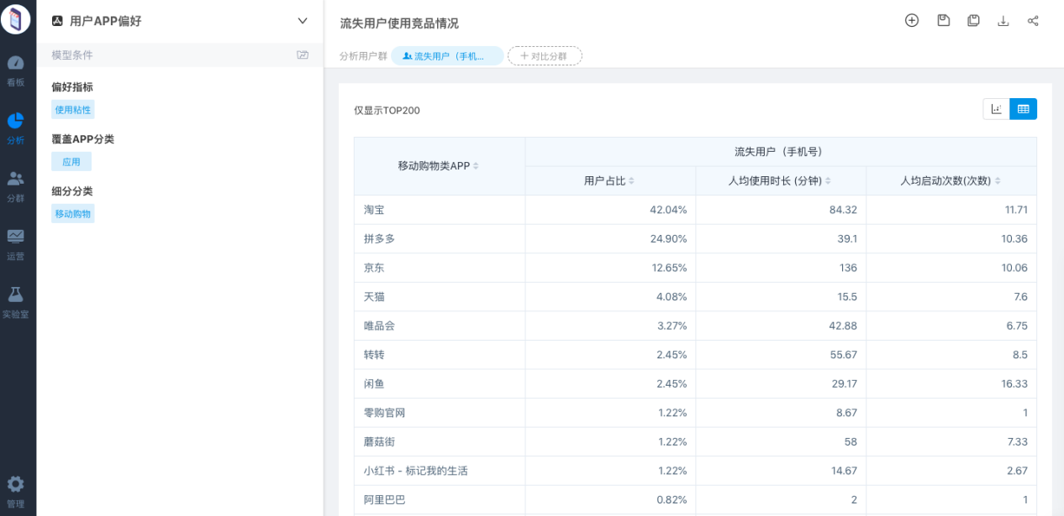This screenshot has width=1064, height=516.
Task: Click the save icon in header
Action: [x=943, y=21]
